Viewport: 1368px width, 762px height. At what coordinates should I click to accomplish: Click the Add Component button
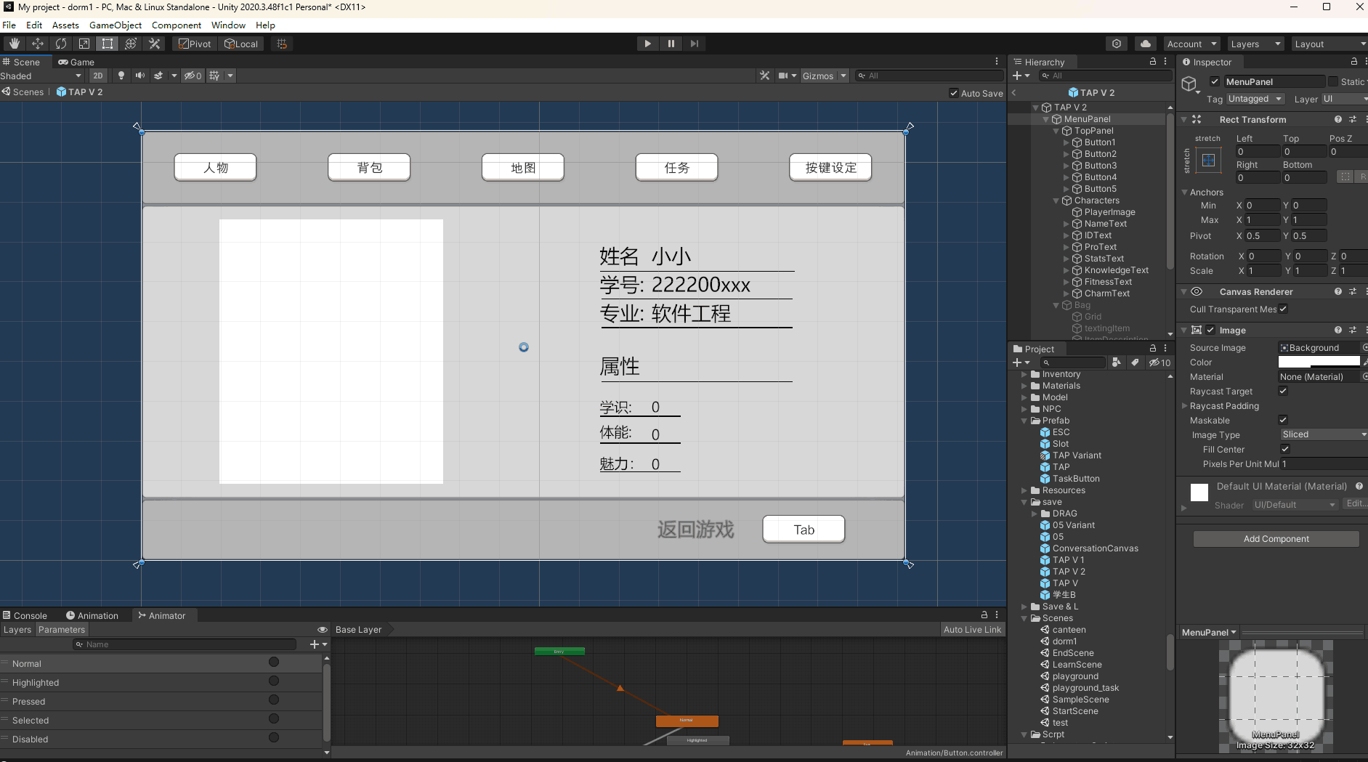[x=1276, y=539]
